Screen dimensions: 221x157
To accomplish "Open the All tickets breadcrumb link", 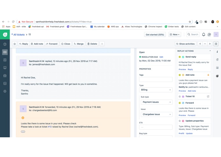I will coord(19,35).
